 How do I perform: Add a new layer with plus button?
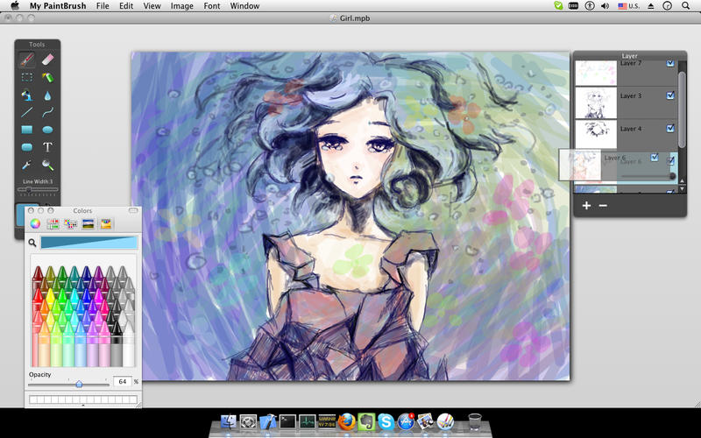[587, 206]
